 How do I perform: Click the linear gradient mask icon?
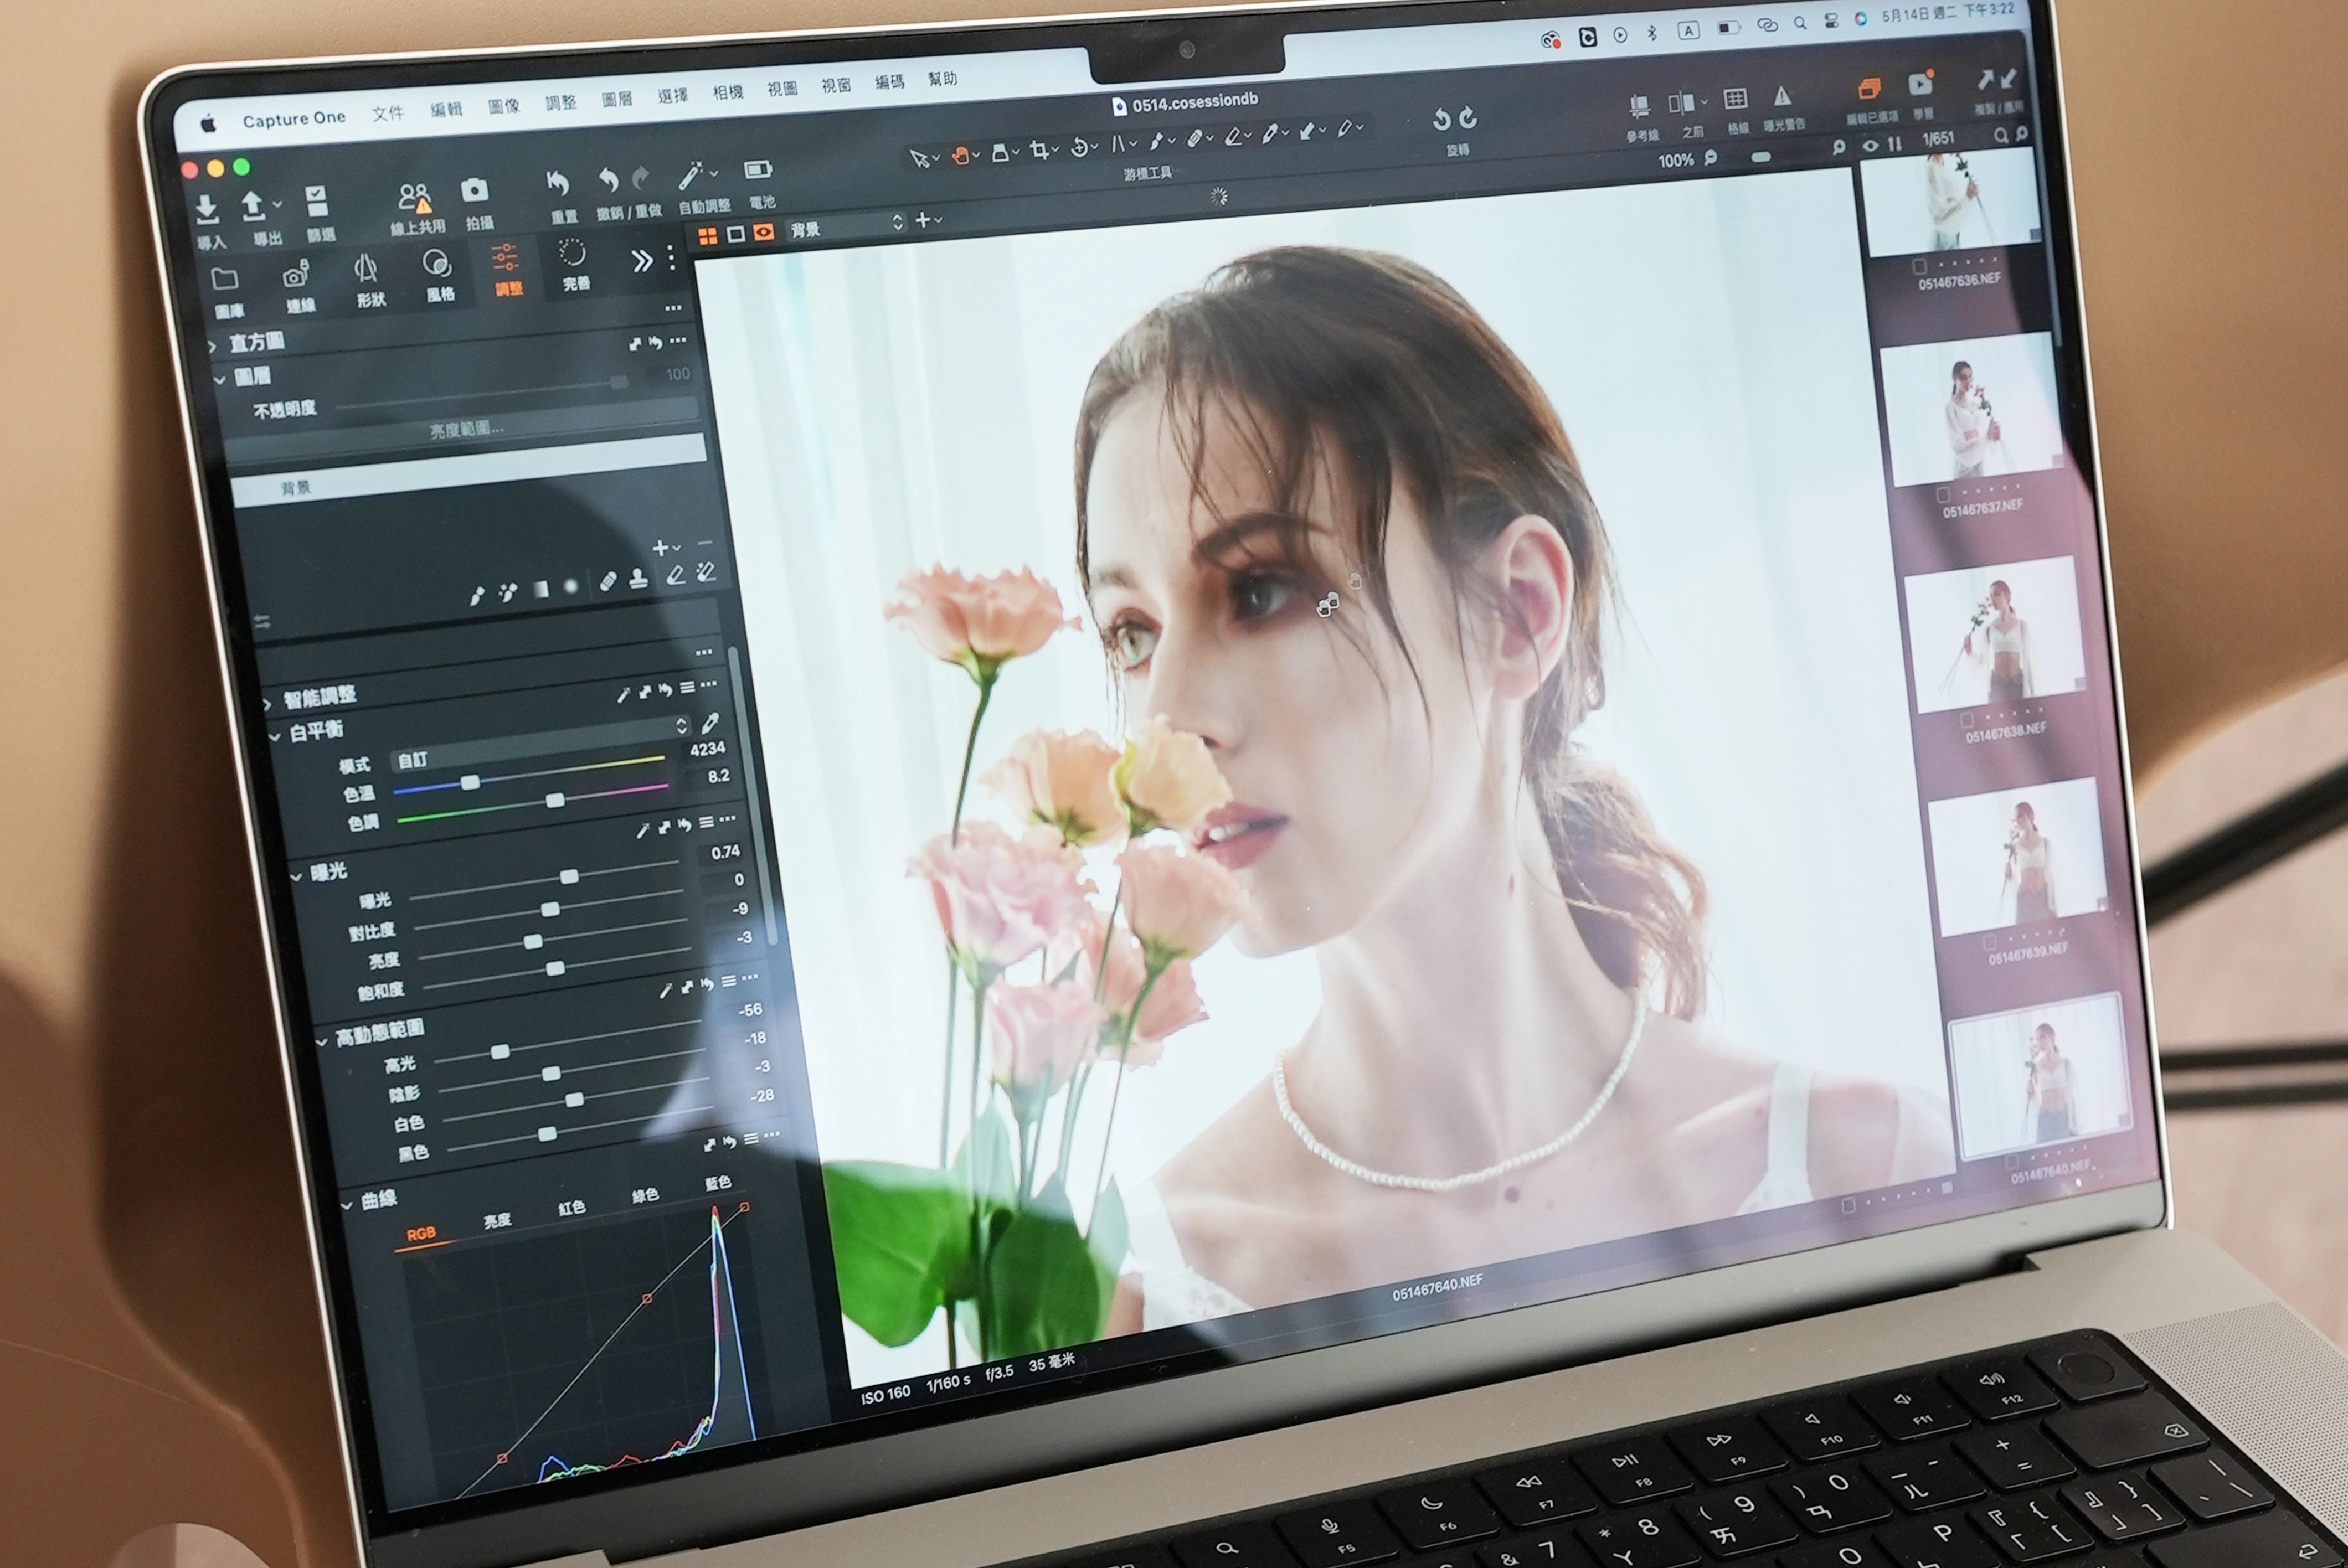point(541,589)
